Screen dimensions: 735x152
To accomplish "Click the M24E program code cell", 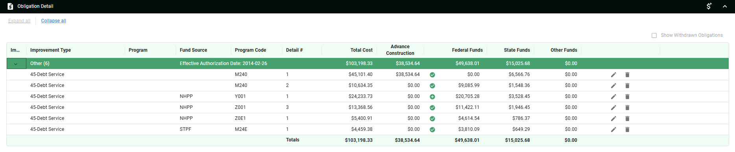I will click(x=241, y=129).
